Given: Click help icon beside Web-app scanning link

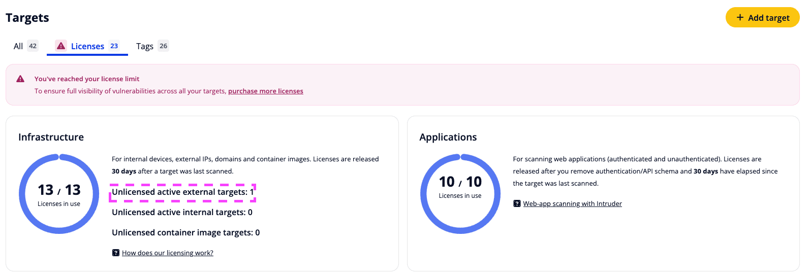Looking at the screenshot, I should [517, 203].
